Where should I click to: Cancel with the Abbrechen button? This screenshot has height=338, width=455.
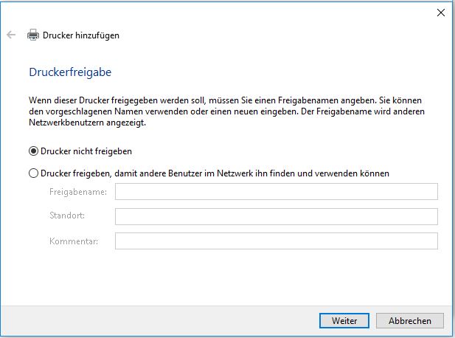410,320
